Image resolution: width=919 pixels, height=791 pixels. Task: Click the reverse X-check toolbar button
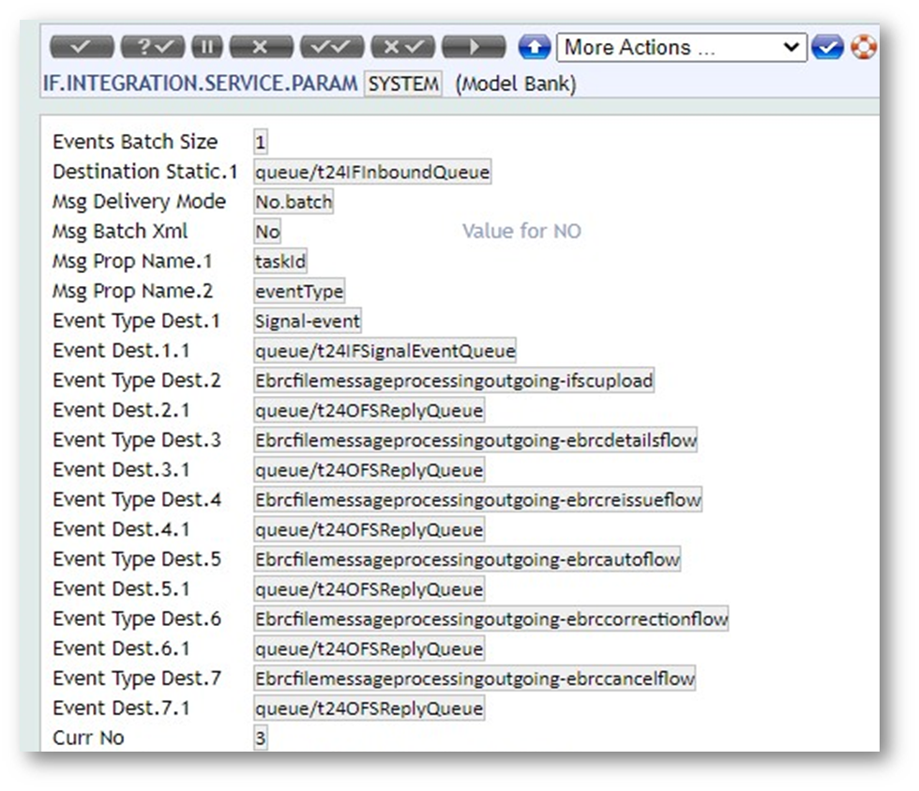point(402,48)
